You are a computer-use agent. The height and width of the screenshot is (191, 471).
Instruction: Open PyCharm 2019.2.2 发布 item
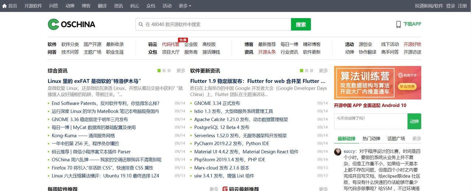(232, 144)
